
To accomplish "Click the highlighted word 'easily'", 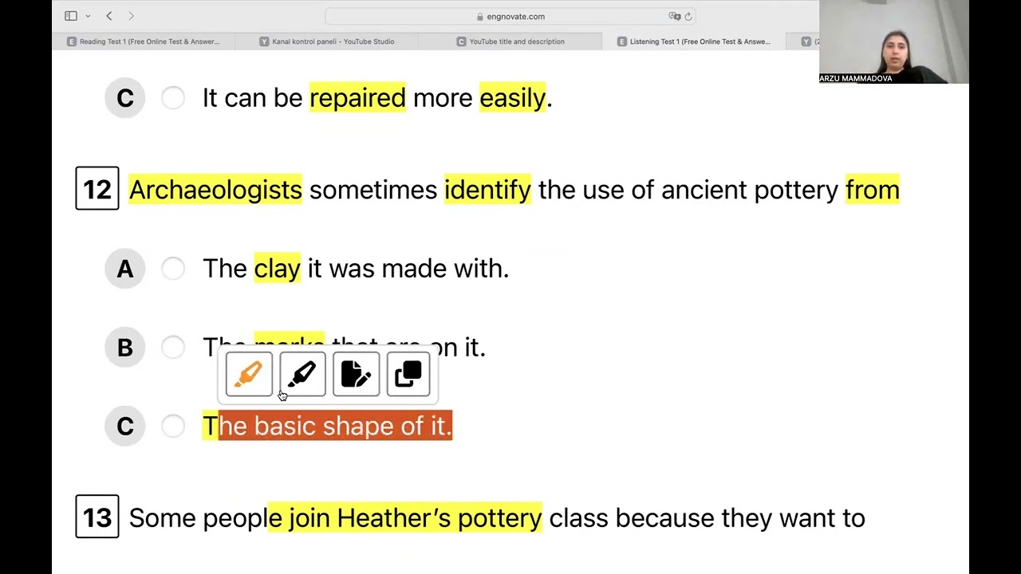I will tap(512, 98).
